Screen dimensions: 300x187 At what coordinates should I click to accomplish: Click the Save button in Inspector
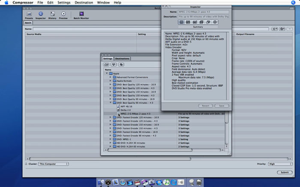coord(222,105)
